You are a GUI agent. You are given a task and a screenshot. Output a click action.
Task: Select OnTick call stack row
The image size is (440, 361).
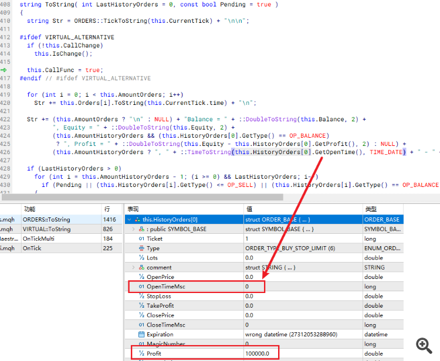click(61, 248)
